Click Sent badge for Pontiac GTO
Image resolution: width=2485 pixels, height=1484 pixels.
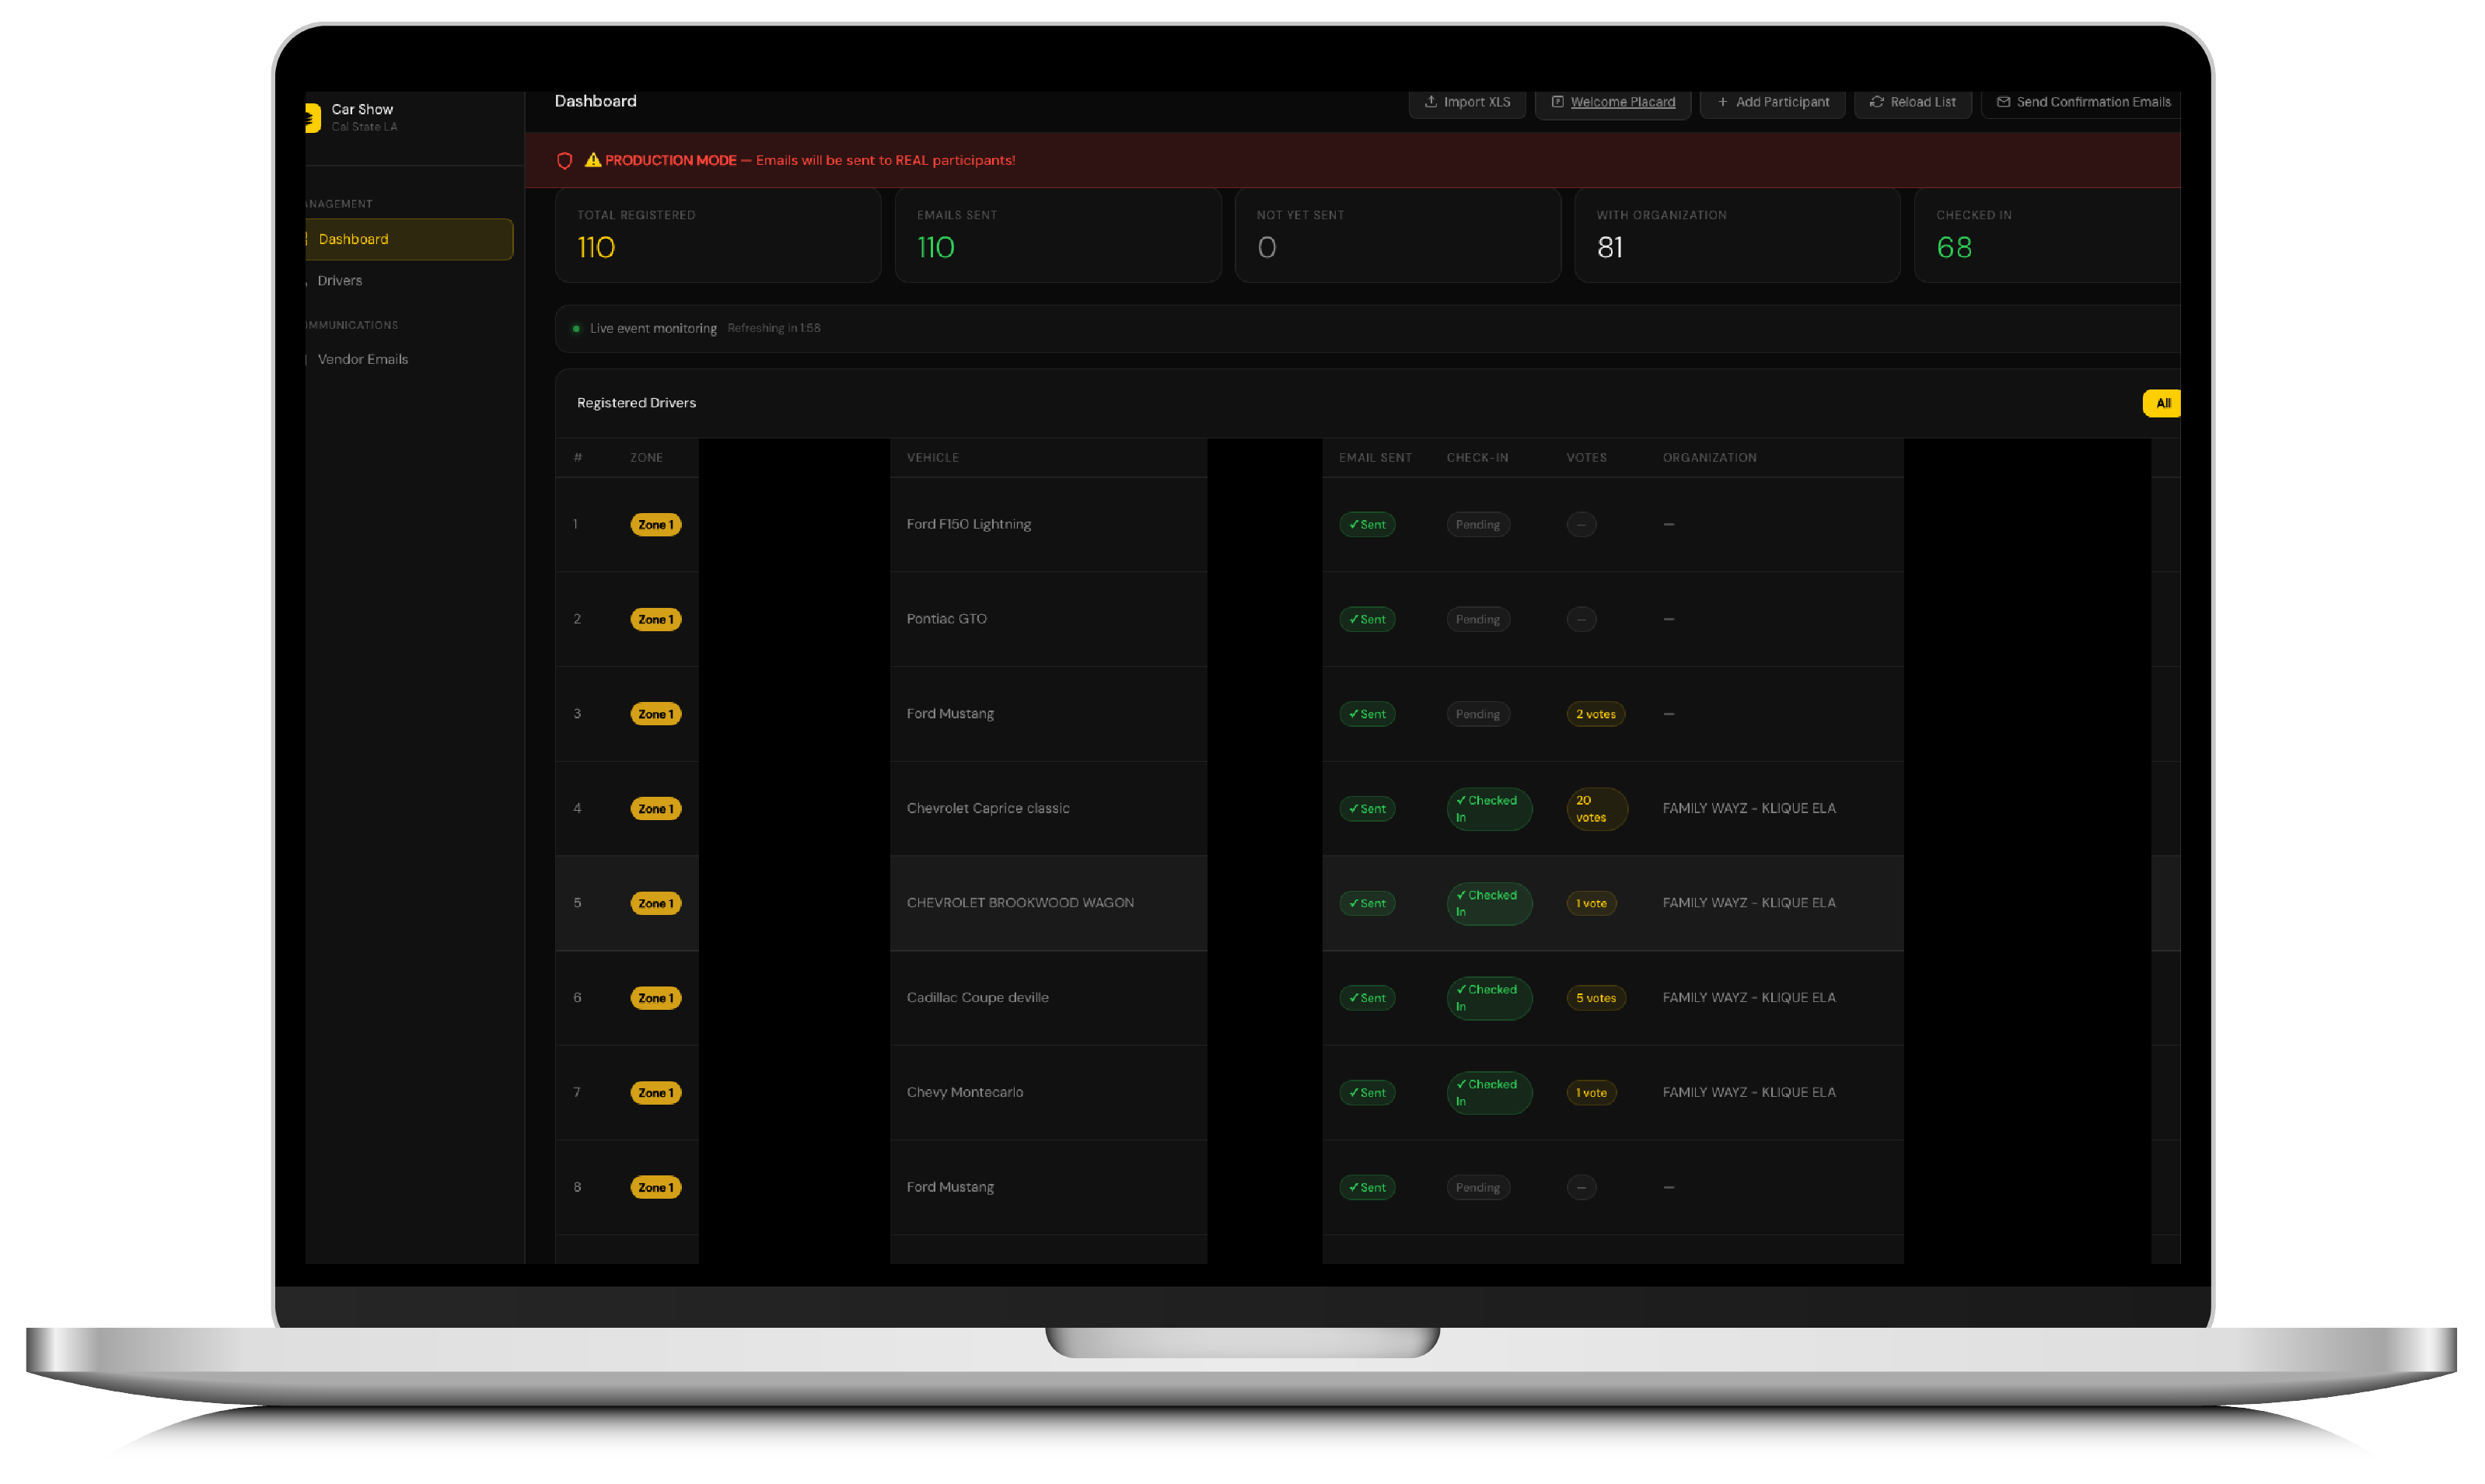pos(1367,620)
